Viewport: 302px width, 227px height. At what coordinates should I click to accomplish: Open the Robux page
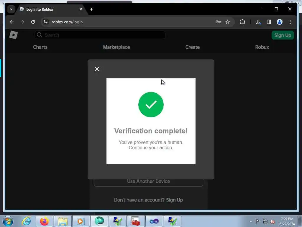coord(262,47)
